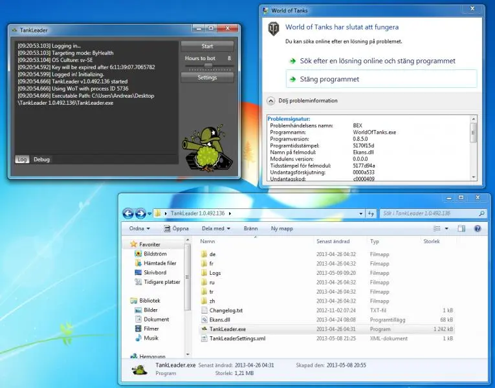Go back in Explorer window

[128, 213]
